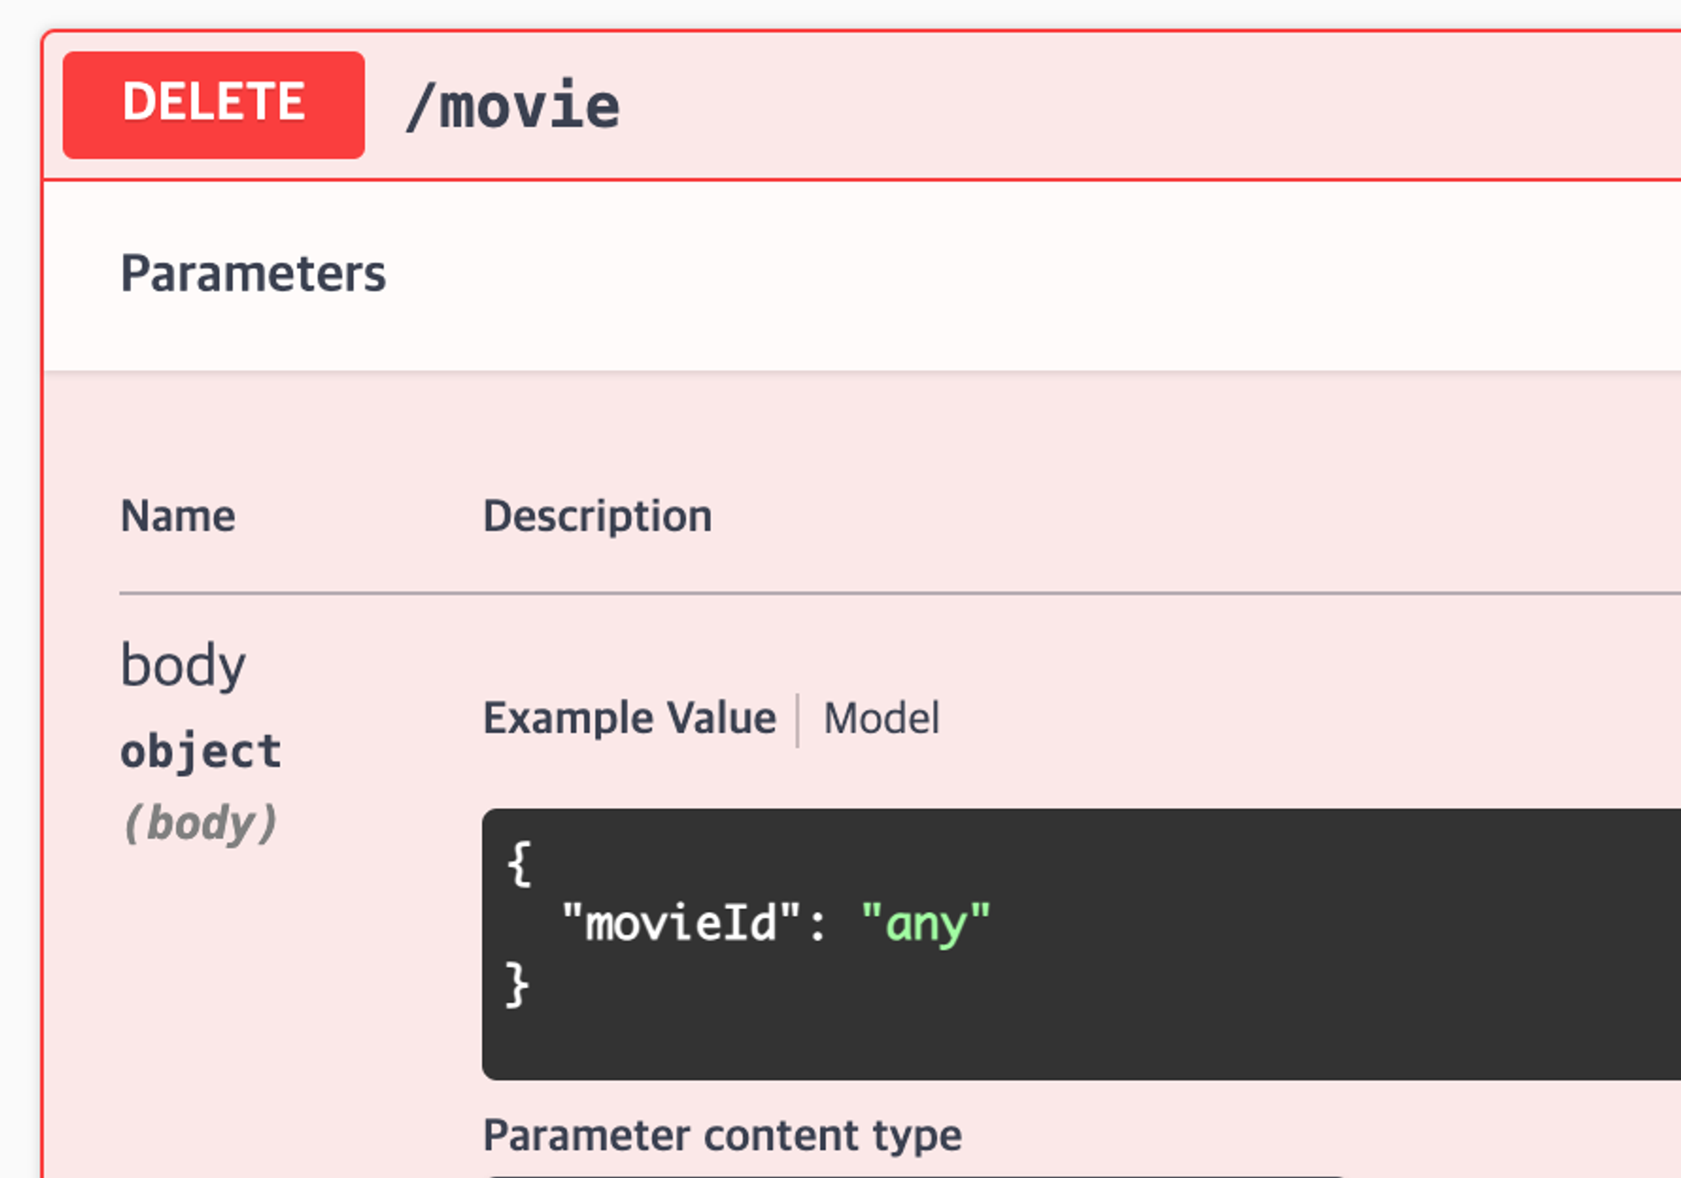Click the Name column header

177,516
